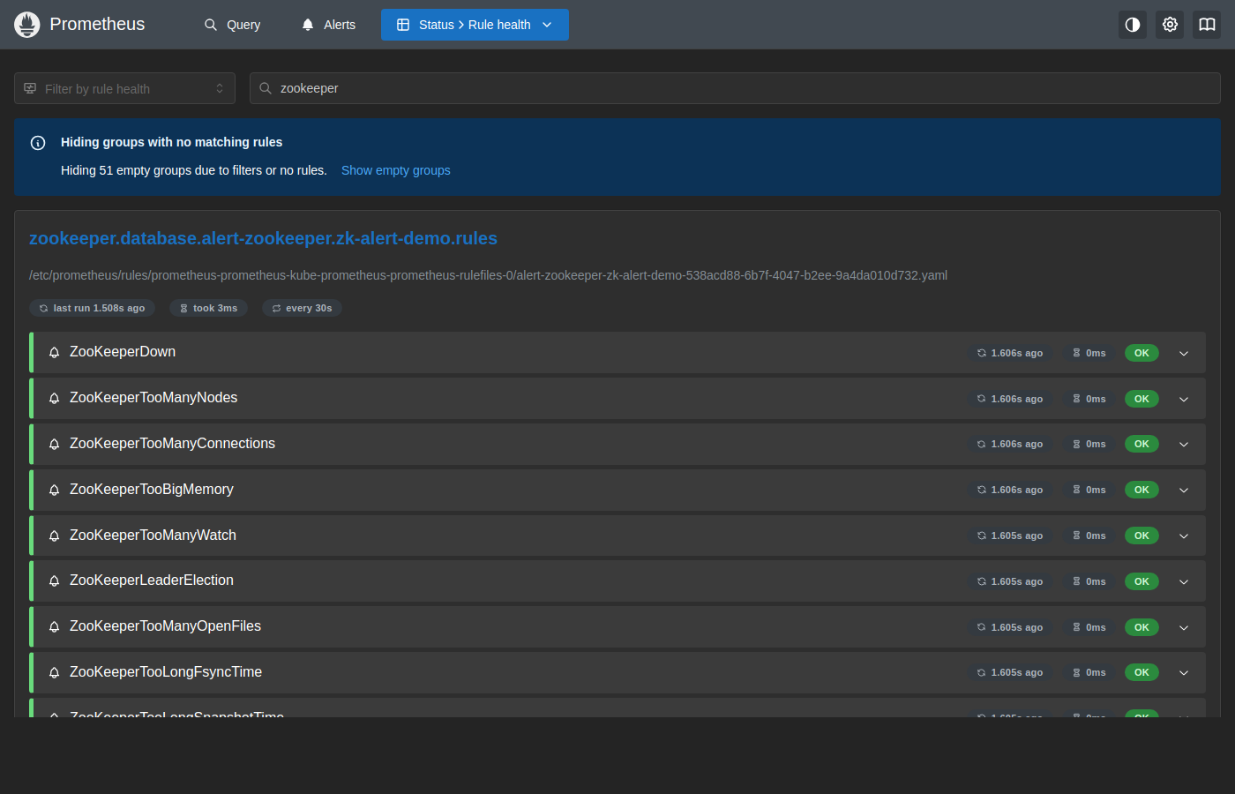Viewport: 1235px width, 794px height.
Task: Click the bell icon beside ZooKeeperTooManyNodes
Action: tap(54, 399)
